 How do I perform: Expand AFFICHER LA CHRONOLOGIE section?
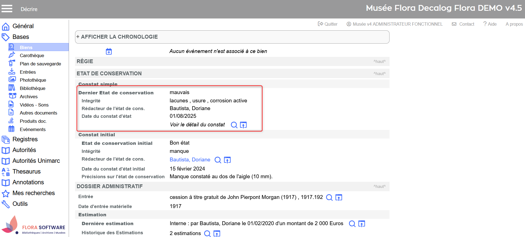point(119,37)
